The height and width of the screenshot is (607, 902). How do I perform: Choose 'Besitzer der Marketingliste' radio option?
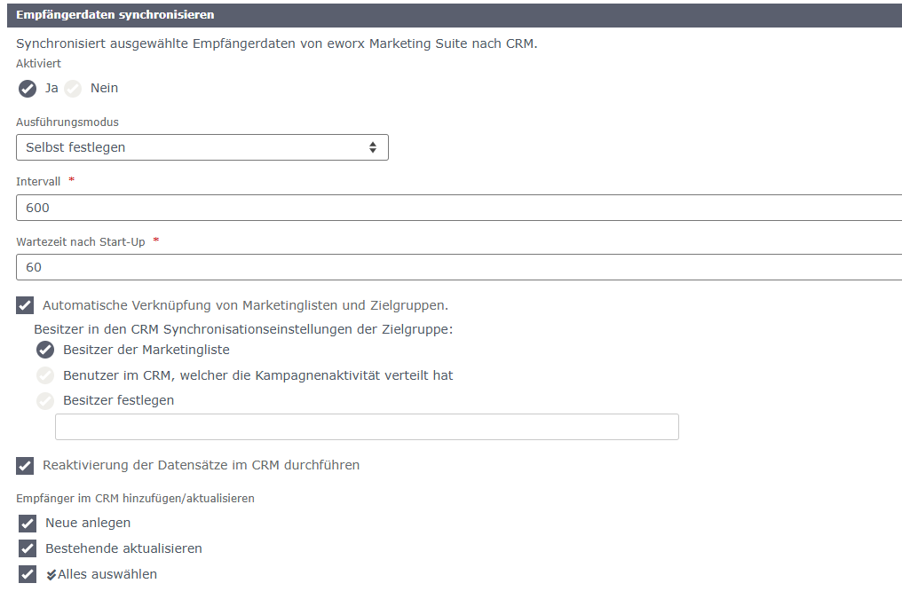(x=45, y=350)
